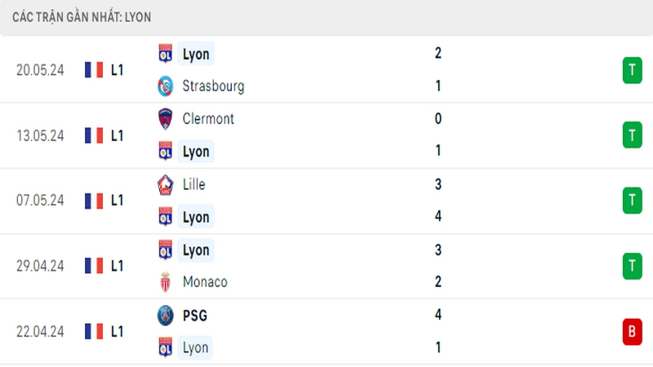The image size is (653, 367).
Task: Open the match dated 13.05.24
Action: click(326, 135)
